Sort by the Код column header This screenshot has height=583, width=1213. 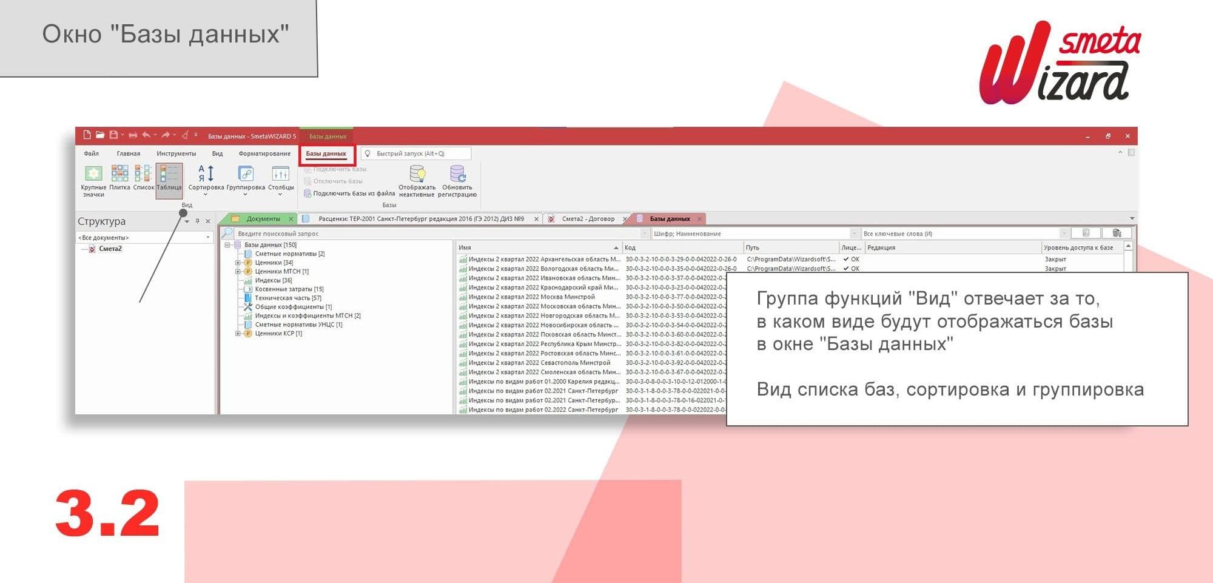click(683, 248)
